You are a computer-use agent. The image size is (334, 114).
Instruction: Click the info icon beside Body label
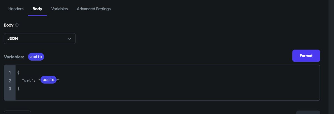(x=17, y=25)
